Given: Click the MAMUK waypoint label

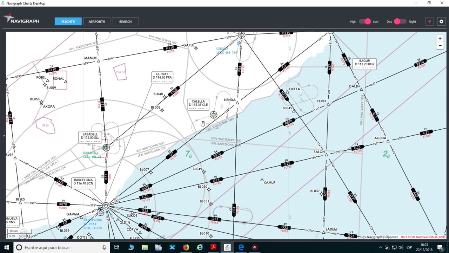Looking at the screenshot, I should click(x=91, y=58).
